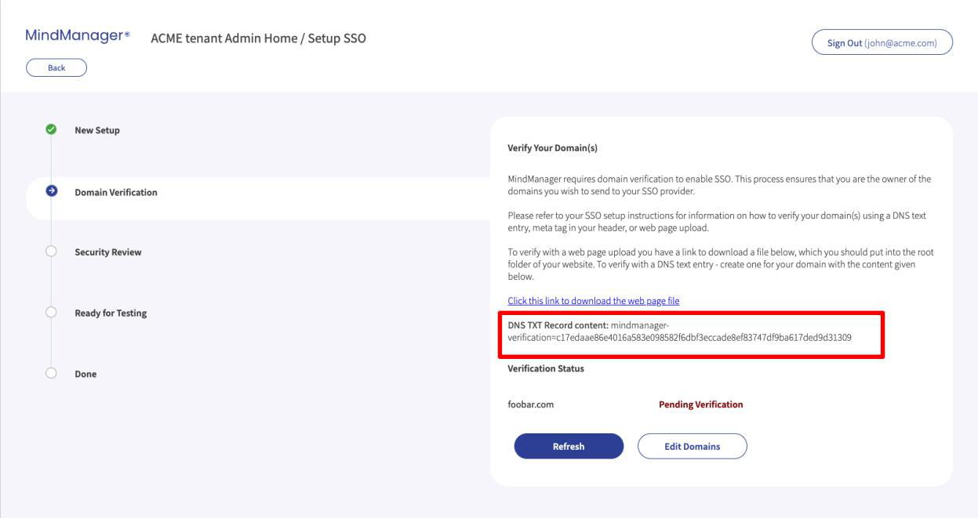Screen dimensions: 978x518
Task: Download the web page file via link
Action: (x=594, y=301)
